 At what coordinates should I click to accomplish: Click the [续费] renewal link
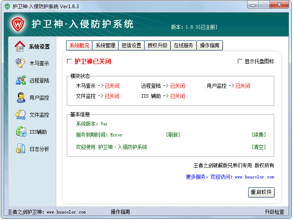point(258,135)
